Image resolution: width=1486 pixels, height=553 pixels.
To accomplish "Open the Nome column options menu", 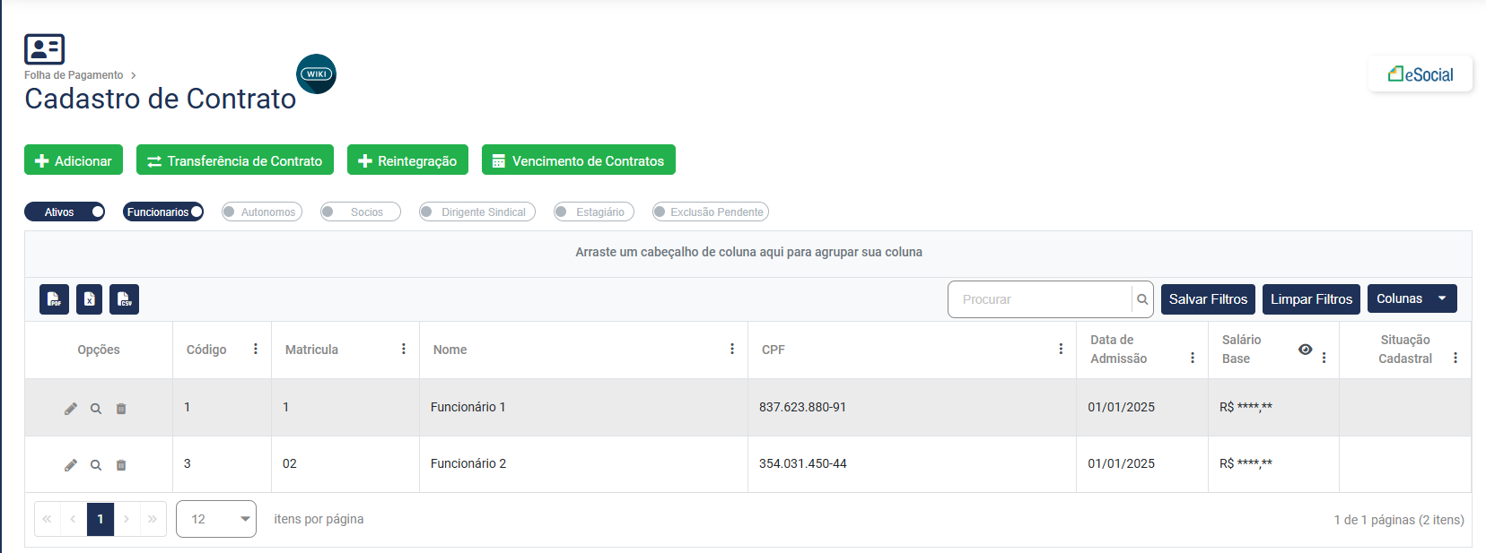I will [x=732, y=350].
